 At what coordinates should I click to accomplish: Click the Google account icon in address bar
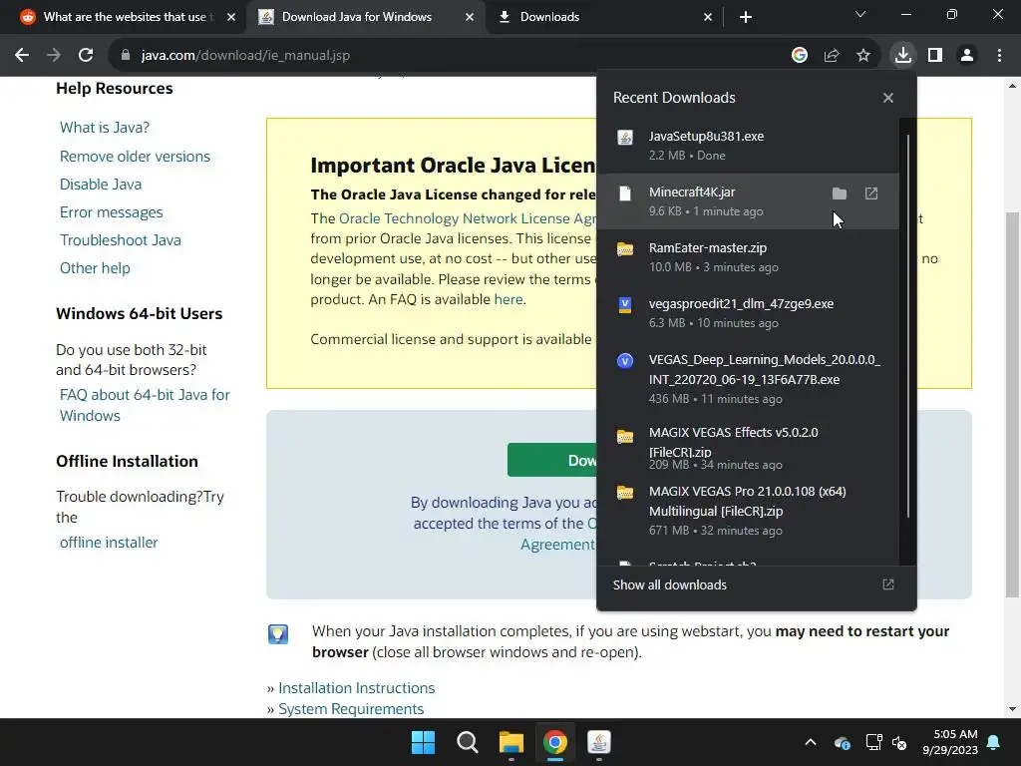click(x=799, y=56)
